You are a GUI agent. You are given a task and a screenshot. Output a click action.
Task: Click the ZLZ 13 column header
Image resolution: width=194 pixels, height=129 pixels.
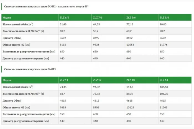(130, 80)
